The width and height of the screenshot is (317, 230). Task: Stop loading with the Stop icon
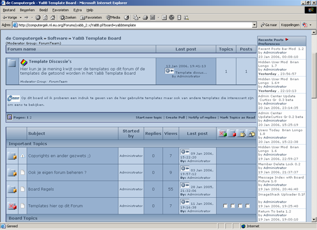click(x=38, y=17)
